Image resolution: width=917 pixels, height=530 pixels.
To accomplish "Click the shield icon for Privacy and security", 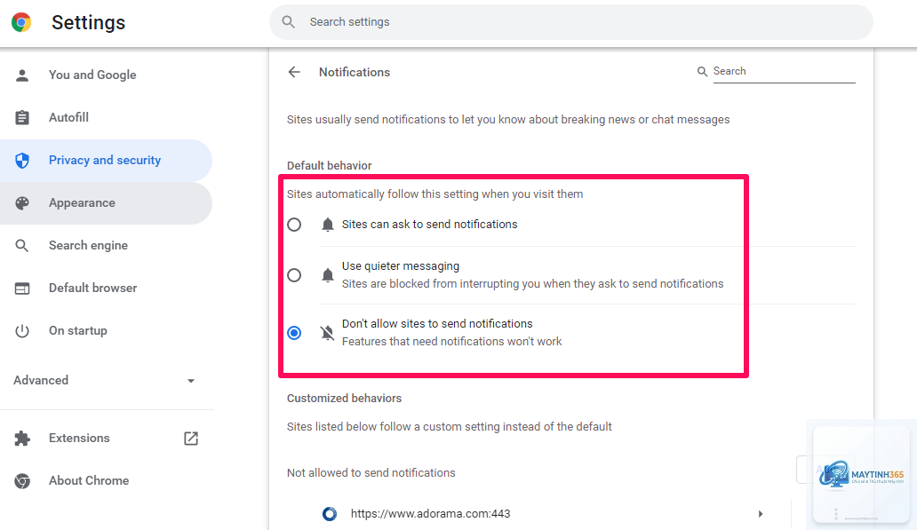I will [x=22, y=160].
